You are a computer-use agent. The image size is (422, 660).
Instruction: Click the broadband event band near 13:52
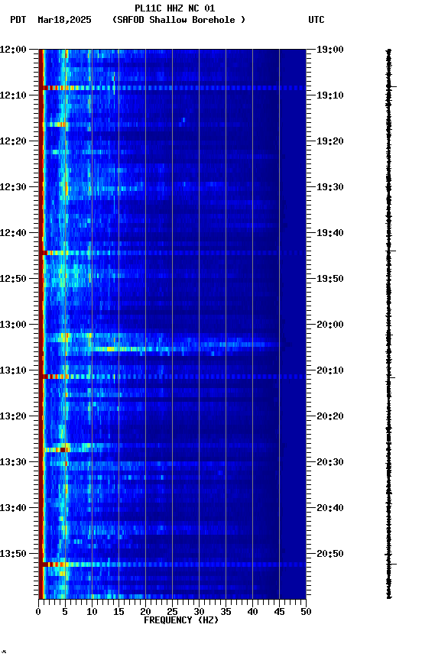174,565
